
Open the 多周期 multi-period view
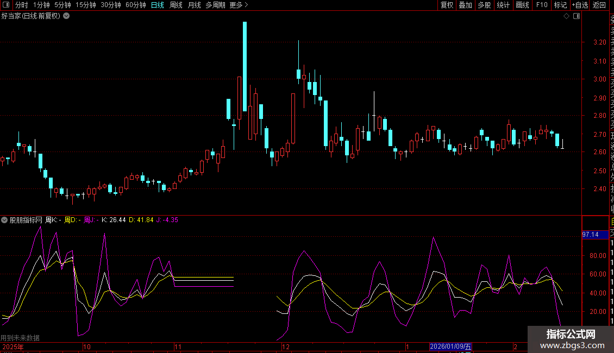(x=215, y=5)
